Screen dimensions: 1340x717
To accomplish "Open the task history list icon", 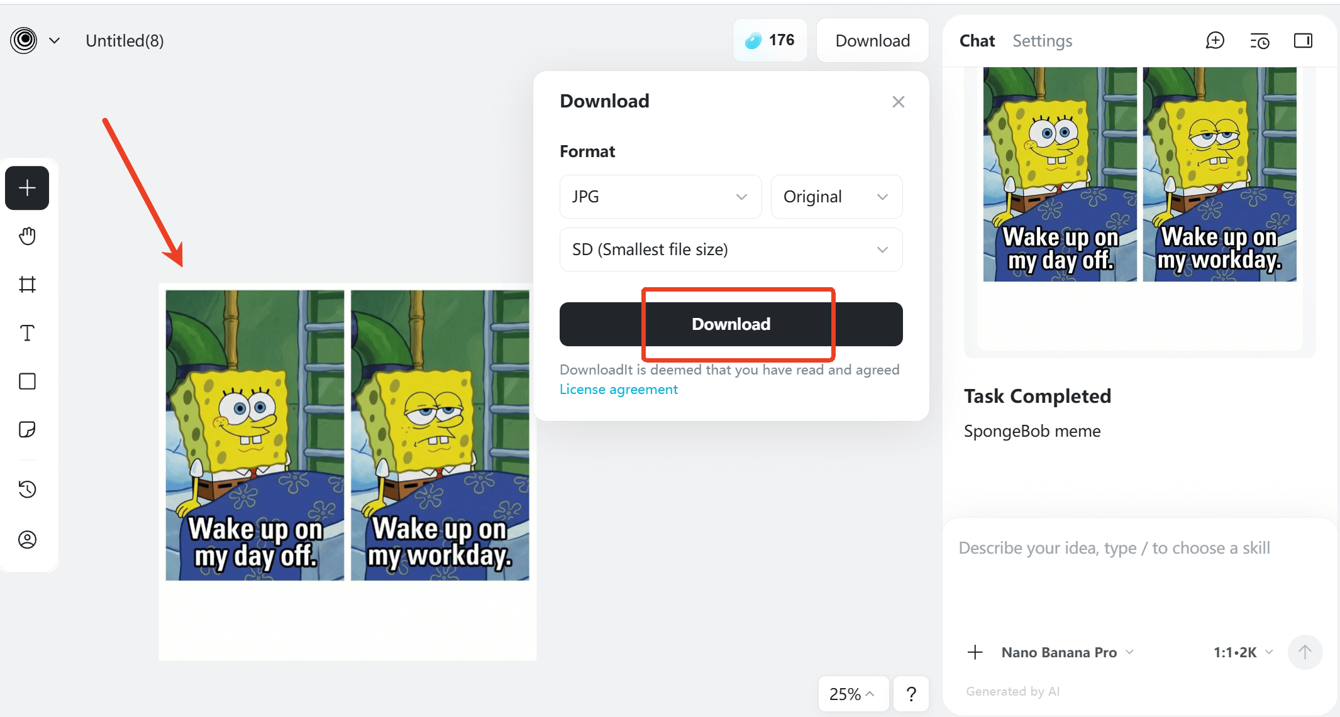I will click(x=1259, y=41).
